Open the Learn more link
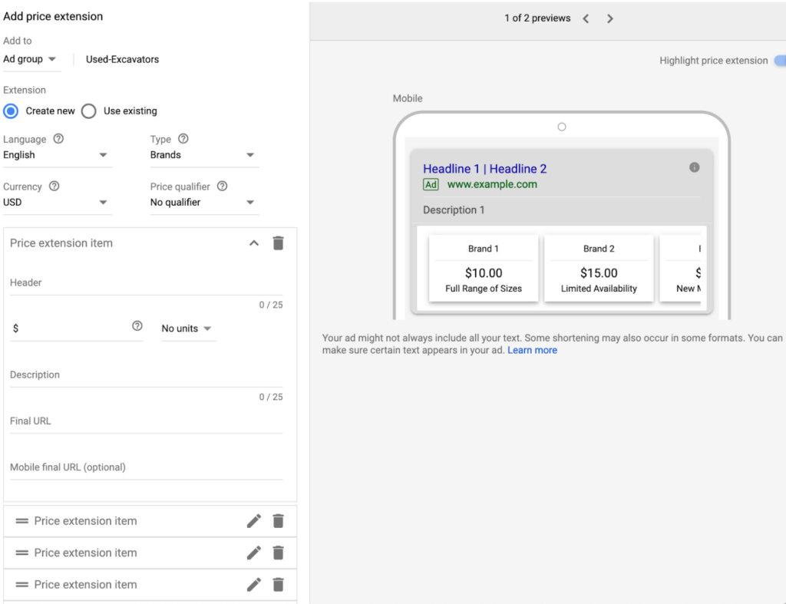This screenshot has height=604, width=786. 532,350
